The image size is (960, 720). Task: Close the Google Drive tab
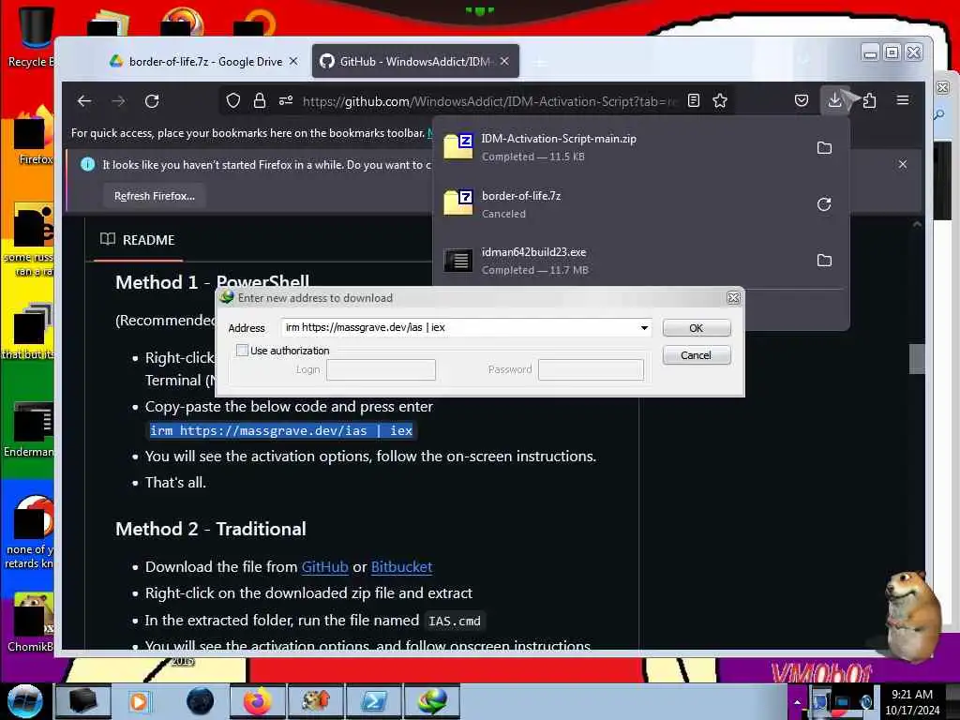pyautogui.click(x=293, y=61)
